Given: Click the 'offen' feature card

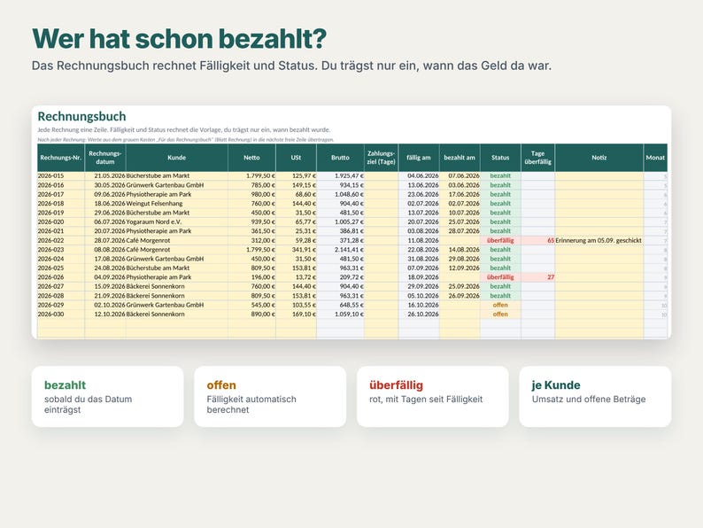Looking at the screenshot, I should 270,397.
